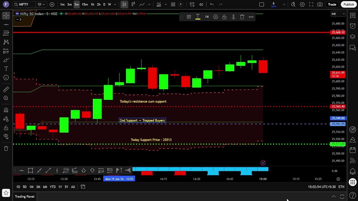Open user profile avatar F
This screenshot has width=358, height=201.
pyautogui.click(x=6, y=4)
